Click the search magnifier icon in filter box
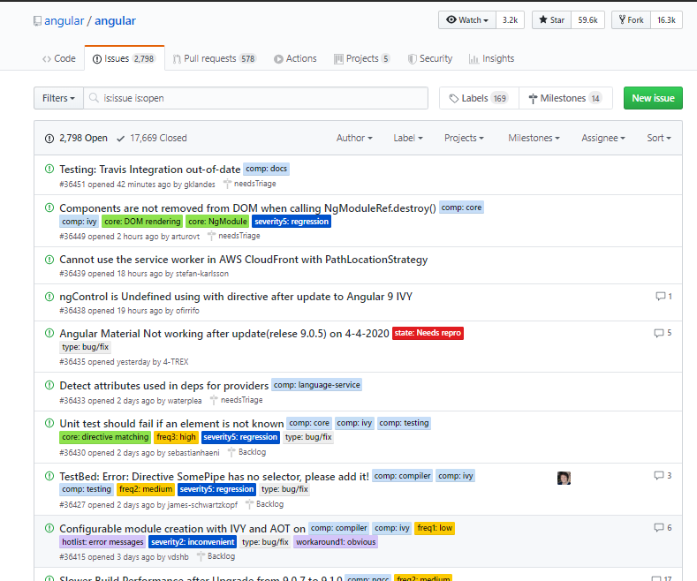Viewport: 697px width, 581px height. click(x=94, y=98)
